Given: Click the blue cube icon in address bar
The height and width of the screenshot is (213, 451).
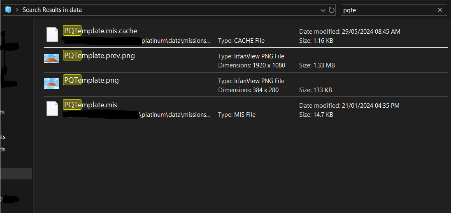Looking at the screenshot, I should 8,10.
